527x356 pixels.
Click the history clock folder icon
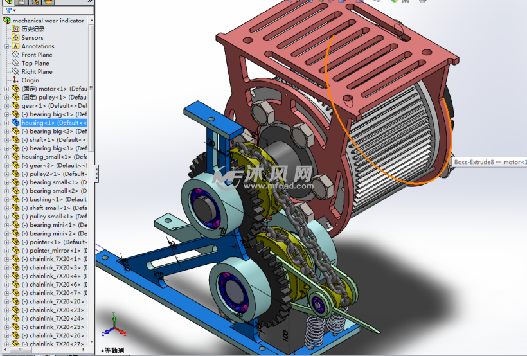pos(15,29)
